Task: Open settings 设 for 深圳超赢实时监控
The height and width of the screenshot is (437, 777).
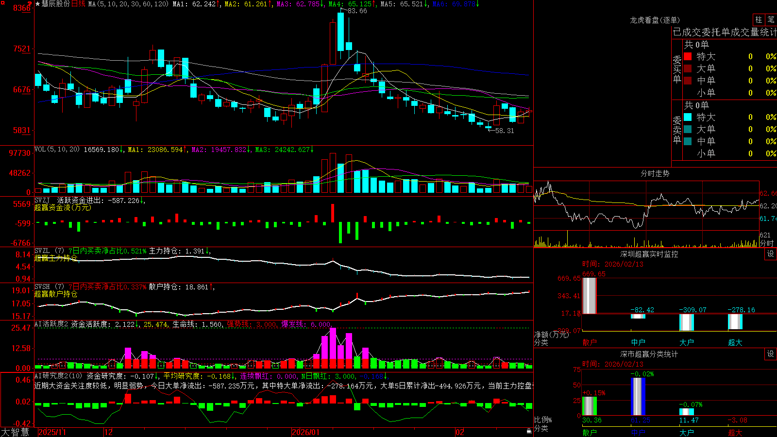Action: [771, 254]
